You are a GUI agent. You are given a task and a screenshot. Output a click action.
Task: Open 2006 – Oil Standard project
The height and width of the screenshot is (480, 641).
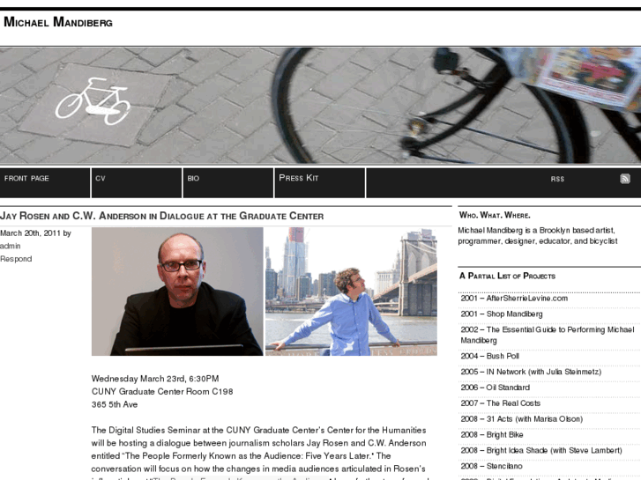tap(495, 388)
